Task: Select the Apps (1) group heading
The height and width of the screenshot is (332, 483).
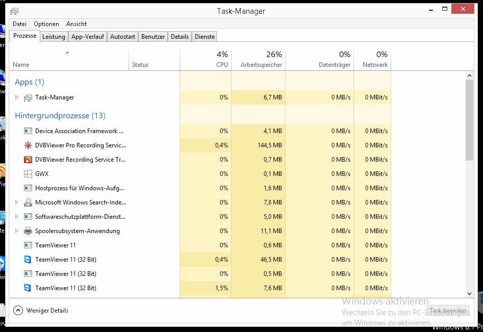Action: [x=30, y=82]
